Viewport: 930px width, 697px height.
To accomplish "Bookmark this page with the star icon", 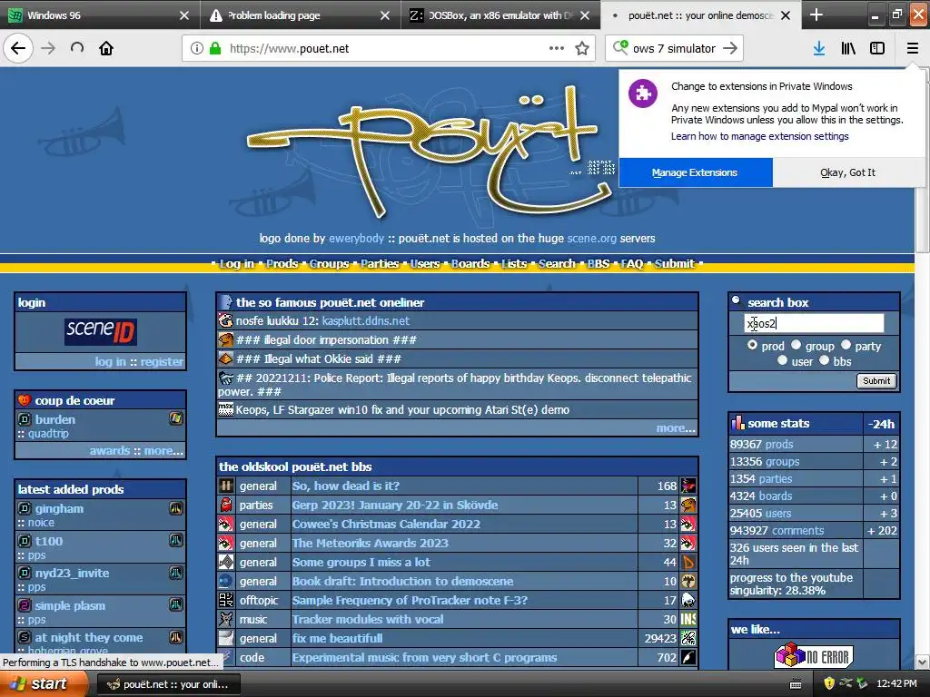I will pyautogui.click(x=582, y=49).
